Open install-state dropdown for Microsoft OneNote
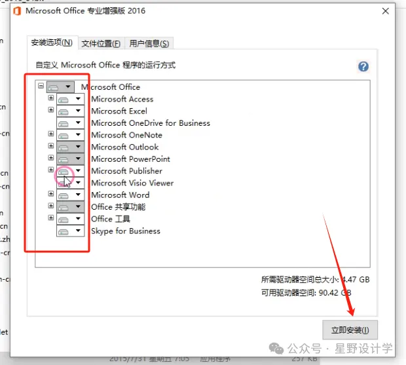 [71, 135]
